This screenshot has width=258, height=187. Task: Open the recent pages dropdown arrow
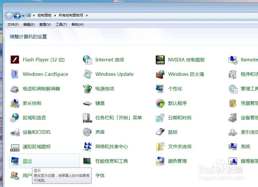23,16
